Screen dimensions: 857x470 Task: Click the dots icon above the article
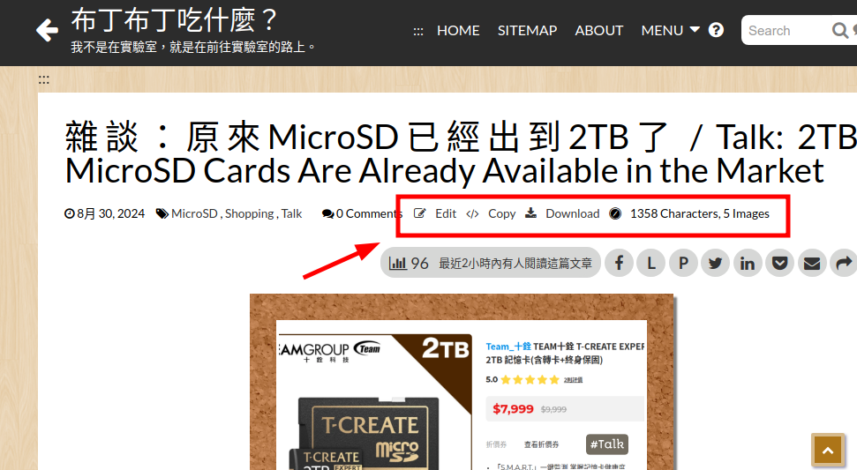(x=44, y=79)
